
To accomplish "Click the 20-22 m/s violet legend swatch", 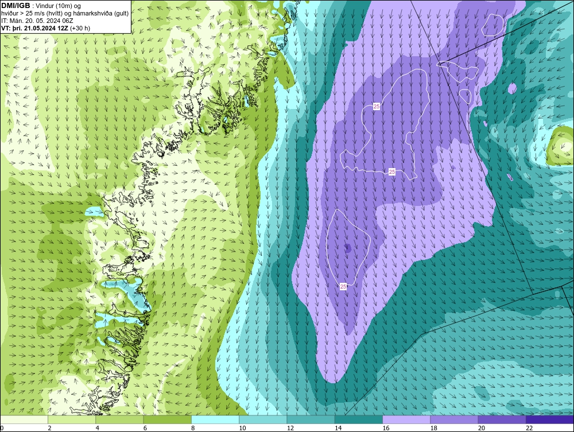I will click(x=502, y=419).
